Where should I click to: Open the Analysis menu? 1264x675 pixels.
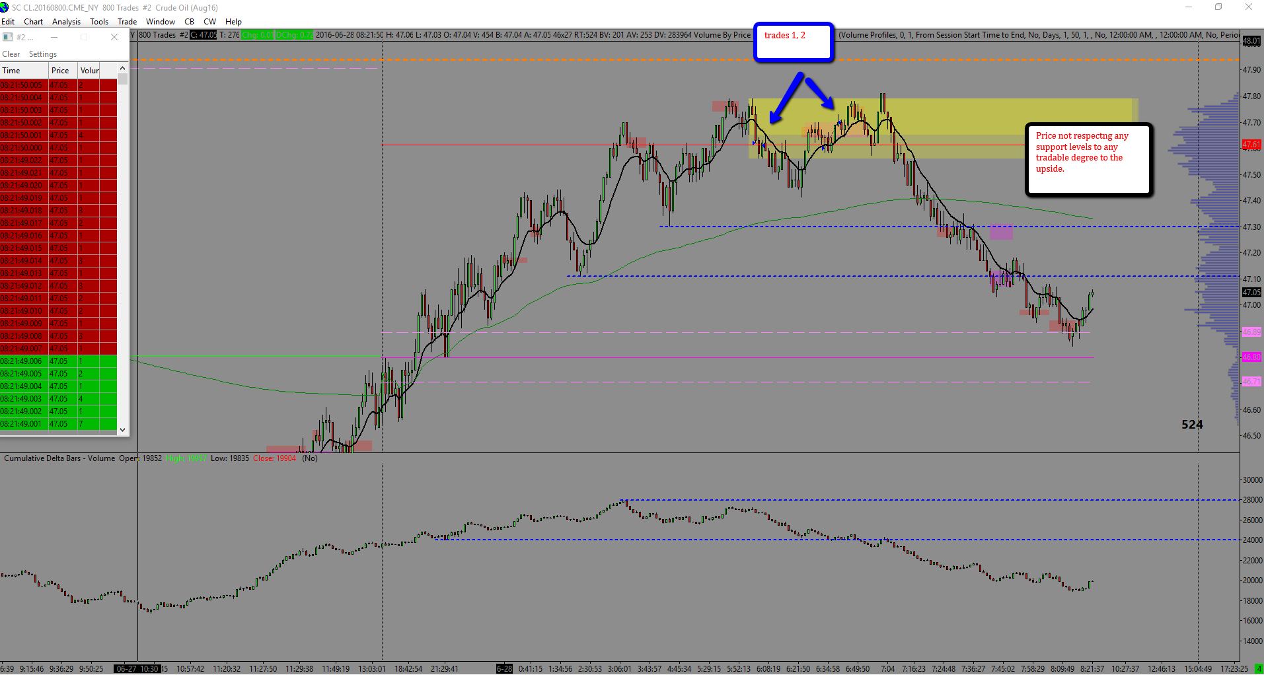coord(67,22)
